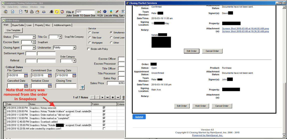Select the 'Snapdocs: Order marked as "completed"' note row
This screenshot has height=139, width=287.
[64, 118]
